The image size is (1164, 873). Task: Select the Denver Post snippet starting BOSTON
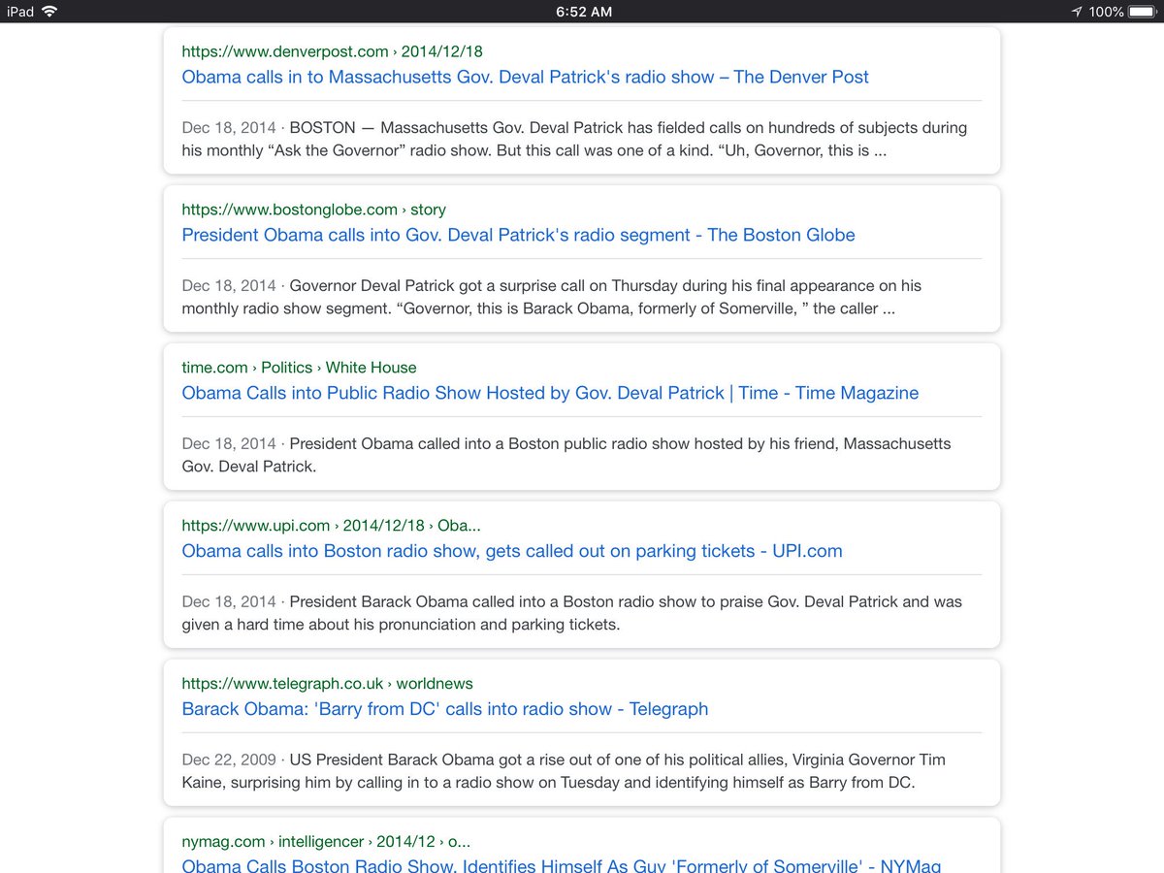click(574, 139)
